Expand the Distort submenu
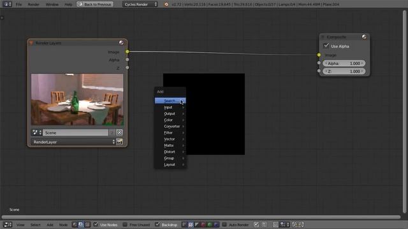The width and height of the screenshot is (408, 229). coord(170,152)
